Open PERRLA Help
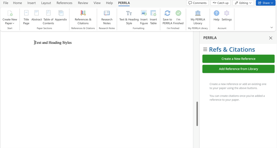The height and width of the screenshot is (148, 277). (216, 16)
